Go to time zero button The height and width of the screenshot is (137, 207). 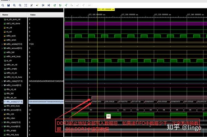[43, 5]
